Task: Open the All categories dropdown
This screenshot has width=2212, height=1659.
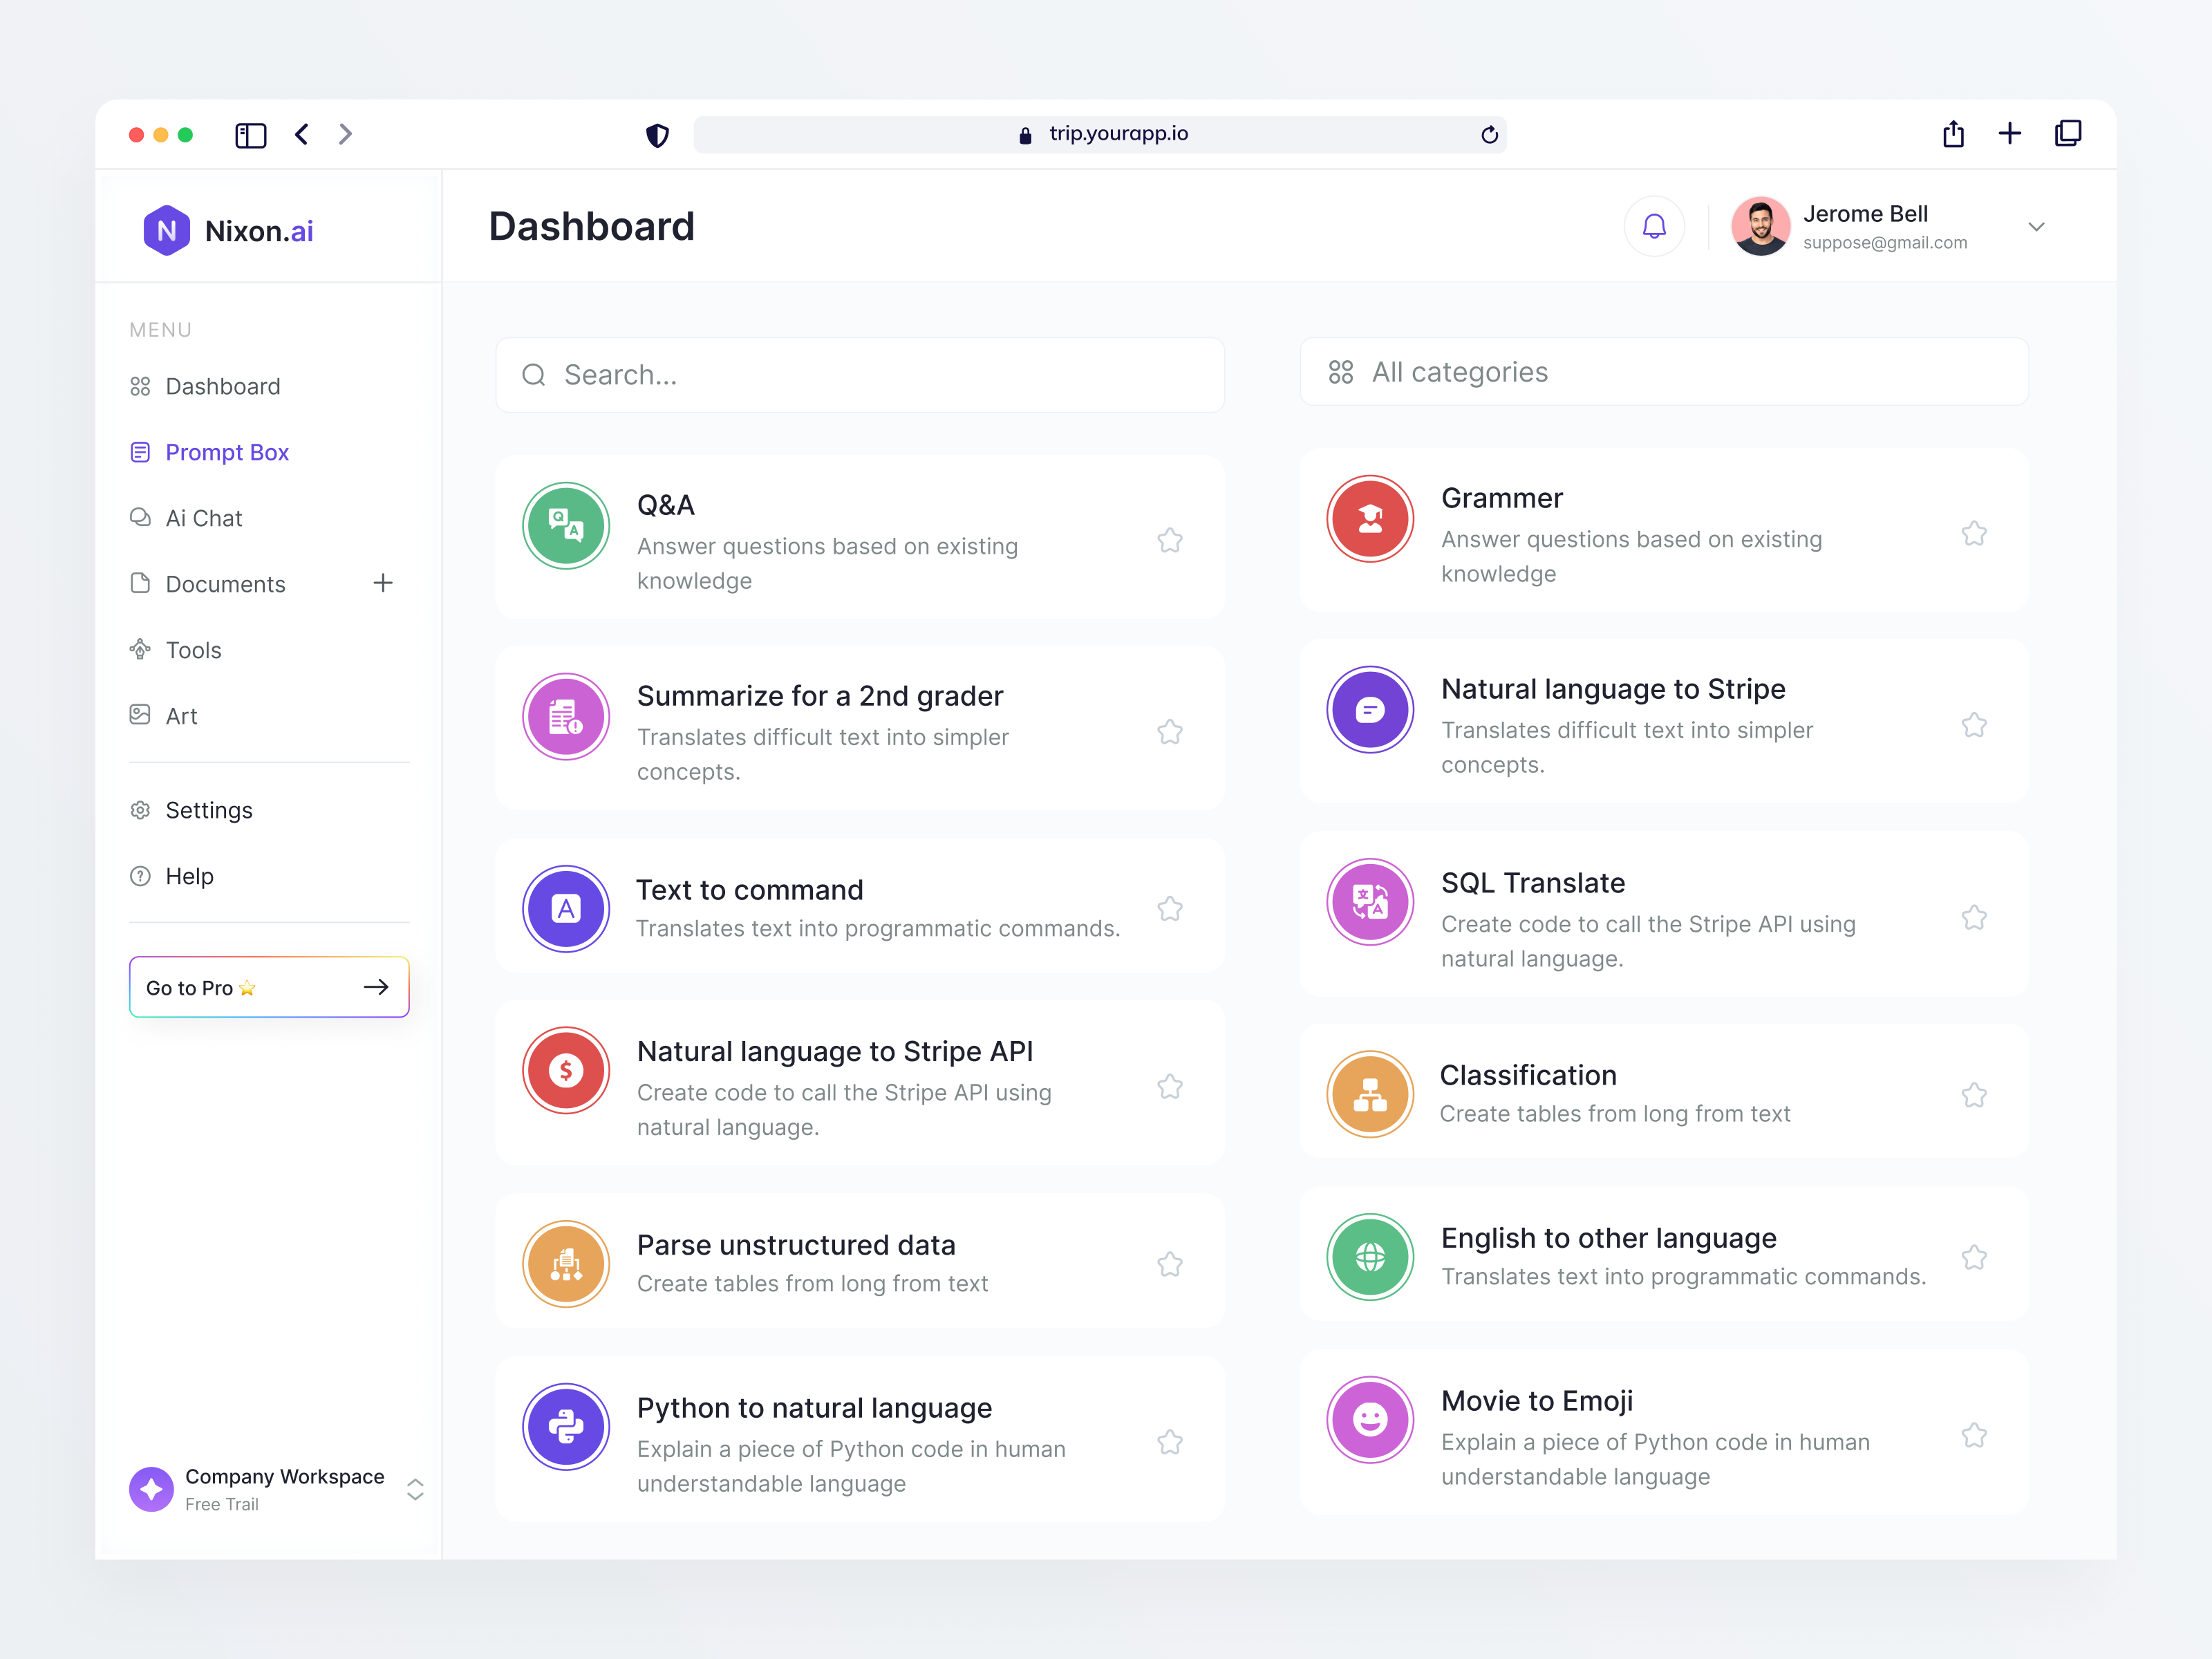Action: (1663, 372)
